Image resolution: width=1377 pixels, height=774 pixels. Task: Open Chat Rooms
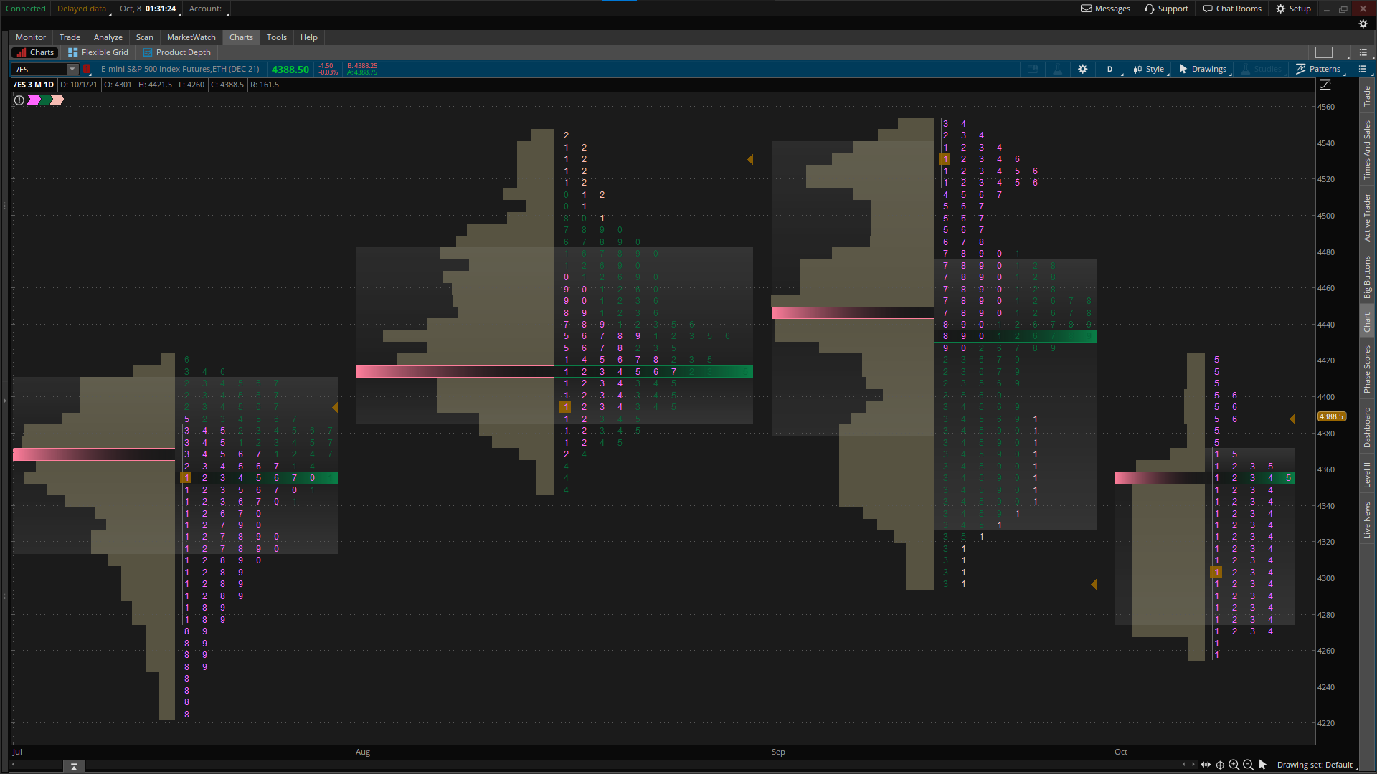(1232, 9)
